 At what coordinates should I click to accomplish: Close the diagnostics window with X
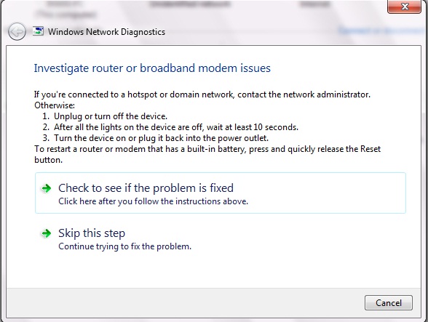(x=404, y=7)
